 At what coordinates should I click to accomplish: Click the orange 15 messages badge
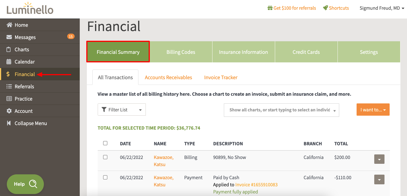71,36
